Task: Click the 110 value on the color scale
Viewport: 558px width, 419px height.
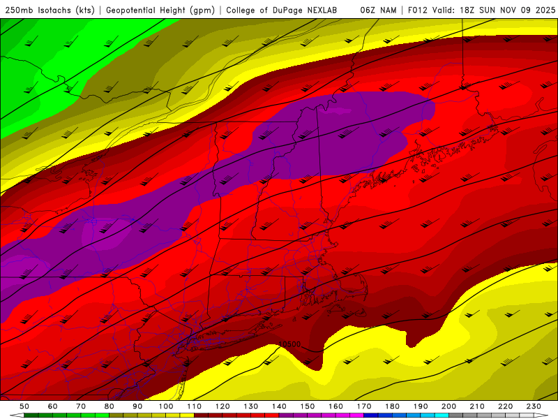Action: point(195,406)
